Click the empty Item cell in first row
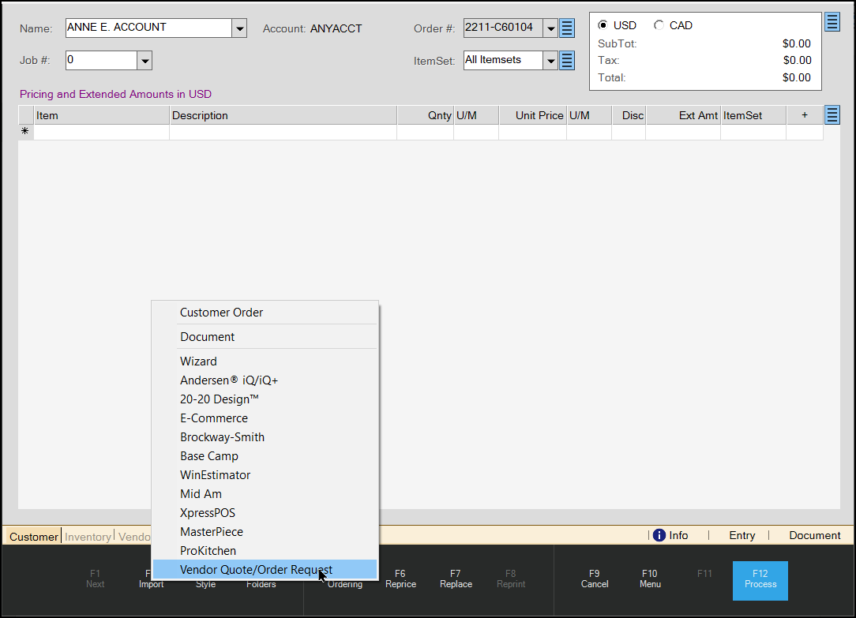This screenshot has width=856, height=618. 101,132
